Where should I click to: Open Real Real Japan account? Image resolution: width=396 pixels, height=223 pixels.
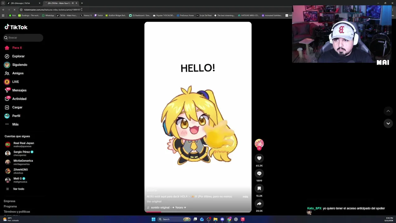tap(20, 144)
